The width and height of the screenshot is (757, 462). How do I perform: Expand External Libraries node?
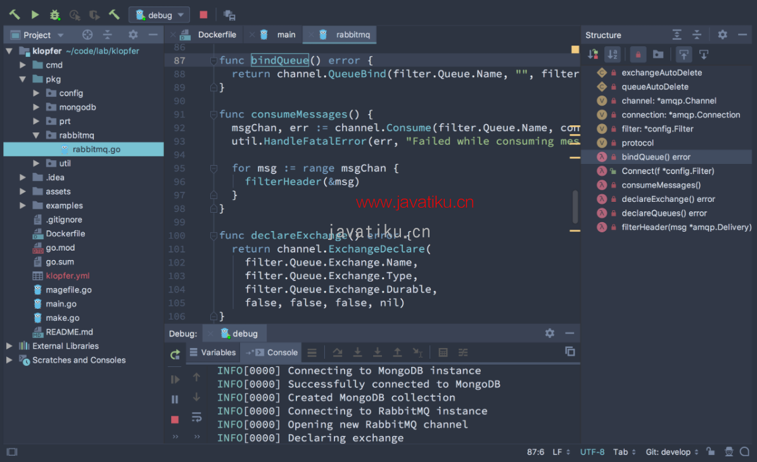[x=9, y=346]
